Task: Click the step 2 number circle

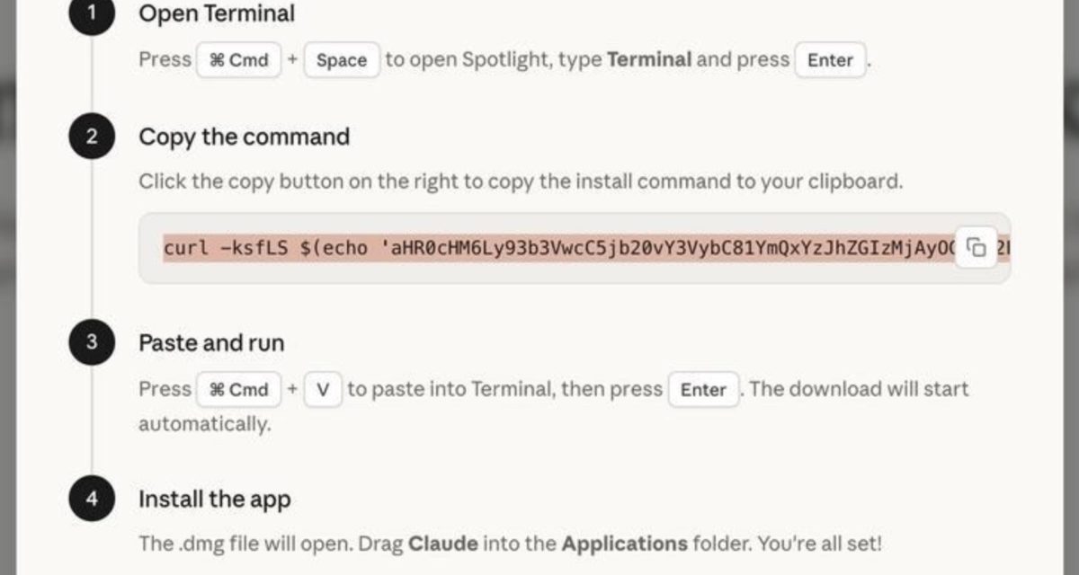Action: [x=93, y=137]
